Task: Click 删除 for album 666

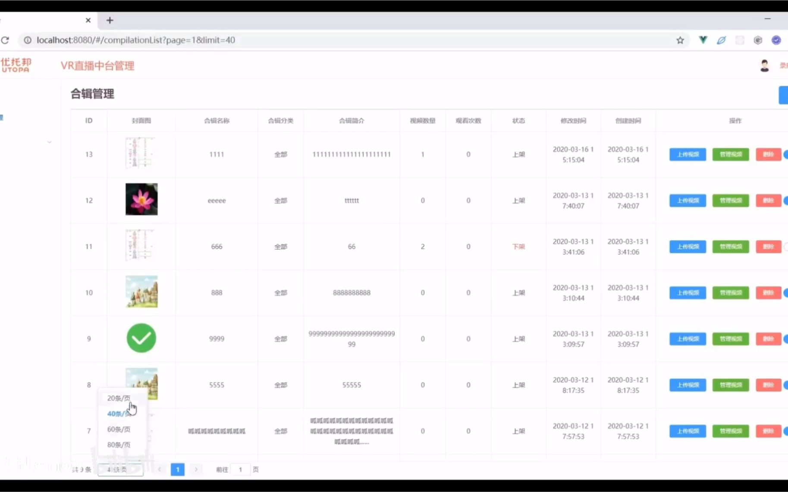Action: [x=768, y=247]
